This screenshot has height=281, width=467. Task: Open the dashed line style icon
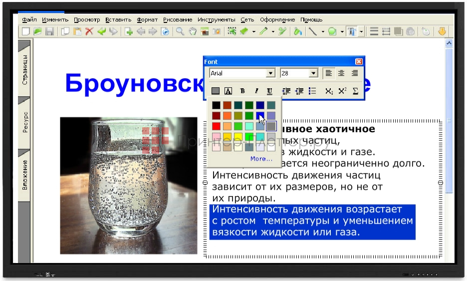(x=386, y=31)
